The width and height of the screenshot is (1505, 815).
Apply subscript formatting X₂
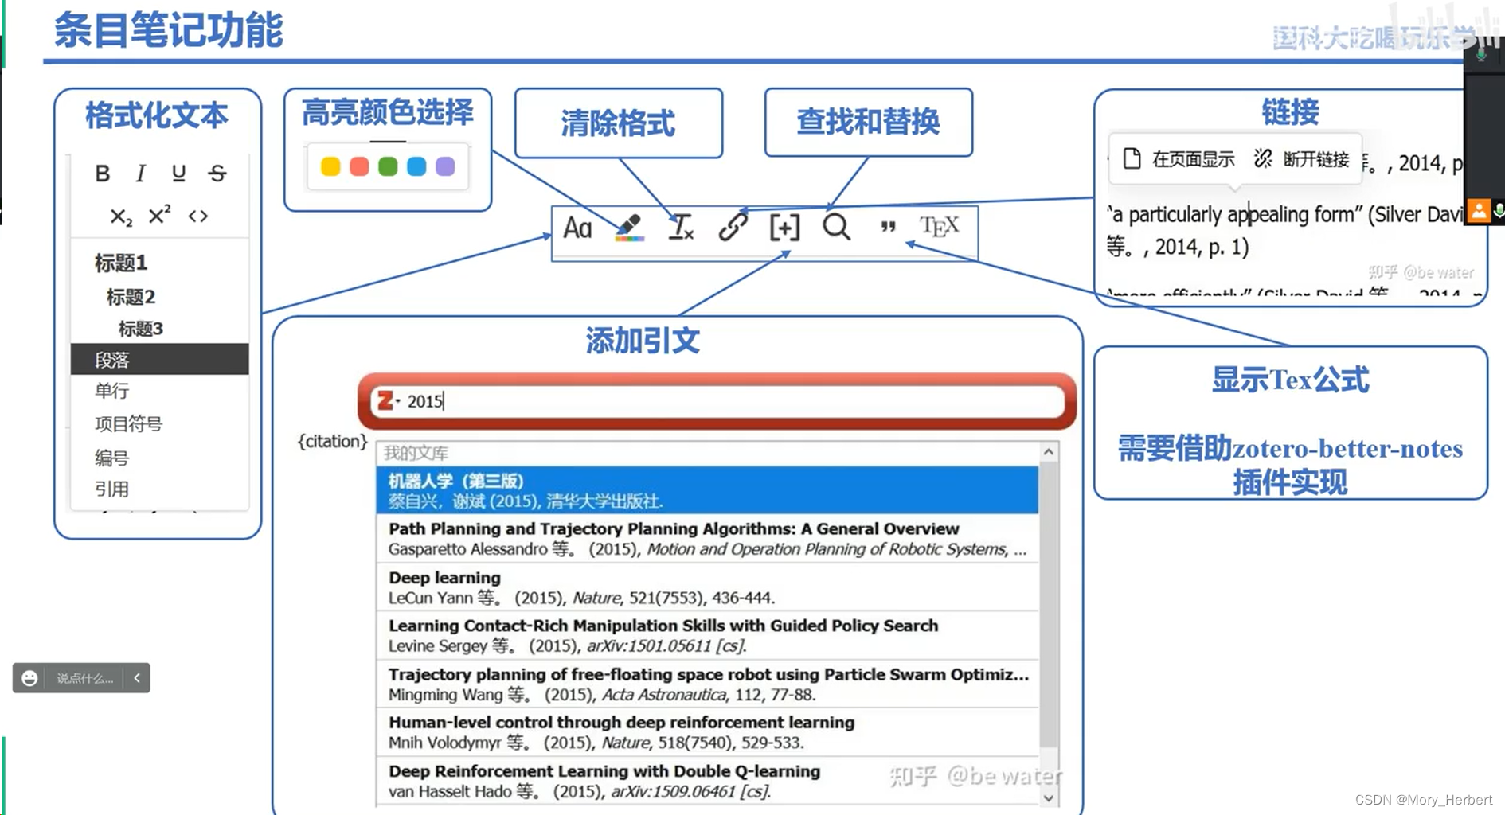pyautogui.click(x=121, y=216)
